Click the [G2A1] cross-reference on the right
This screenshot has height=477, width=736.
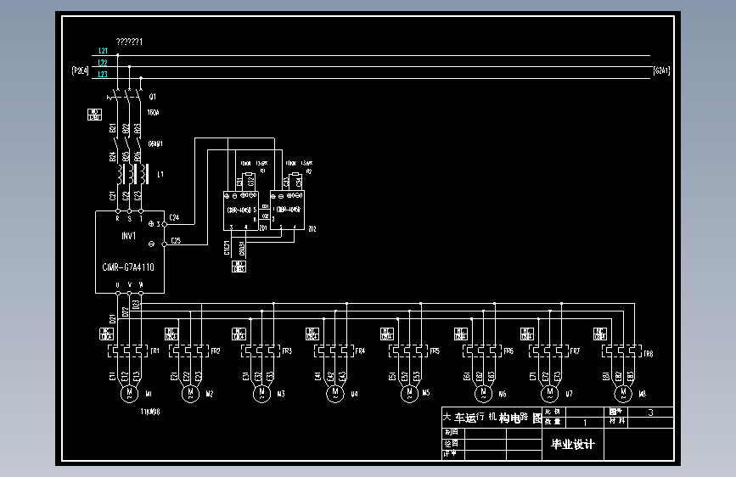click(x=661, y=70)
